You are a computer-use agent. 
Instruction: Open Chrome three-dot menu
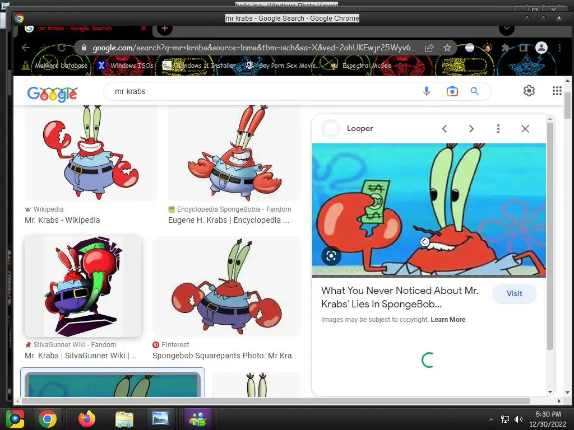(559, 48)
